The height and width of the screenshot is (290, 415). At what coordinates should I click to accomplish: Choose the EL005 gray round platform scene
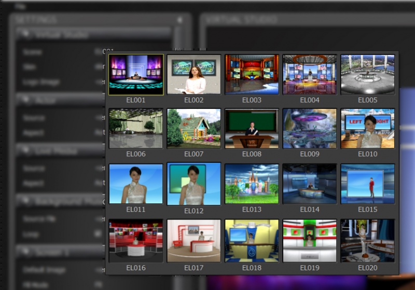[x=368, y=74]
